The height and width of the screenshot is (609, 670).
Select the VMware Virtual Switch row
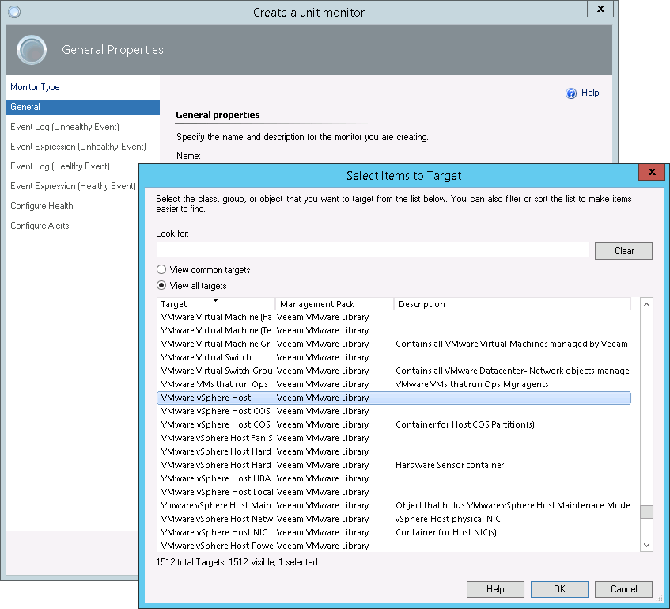coord(394,357)
